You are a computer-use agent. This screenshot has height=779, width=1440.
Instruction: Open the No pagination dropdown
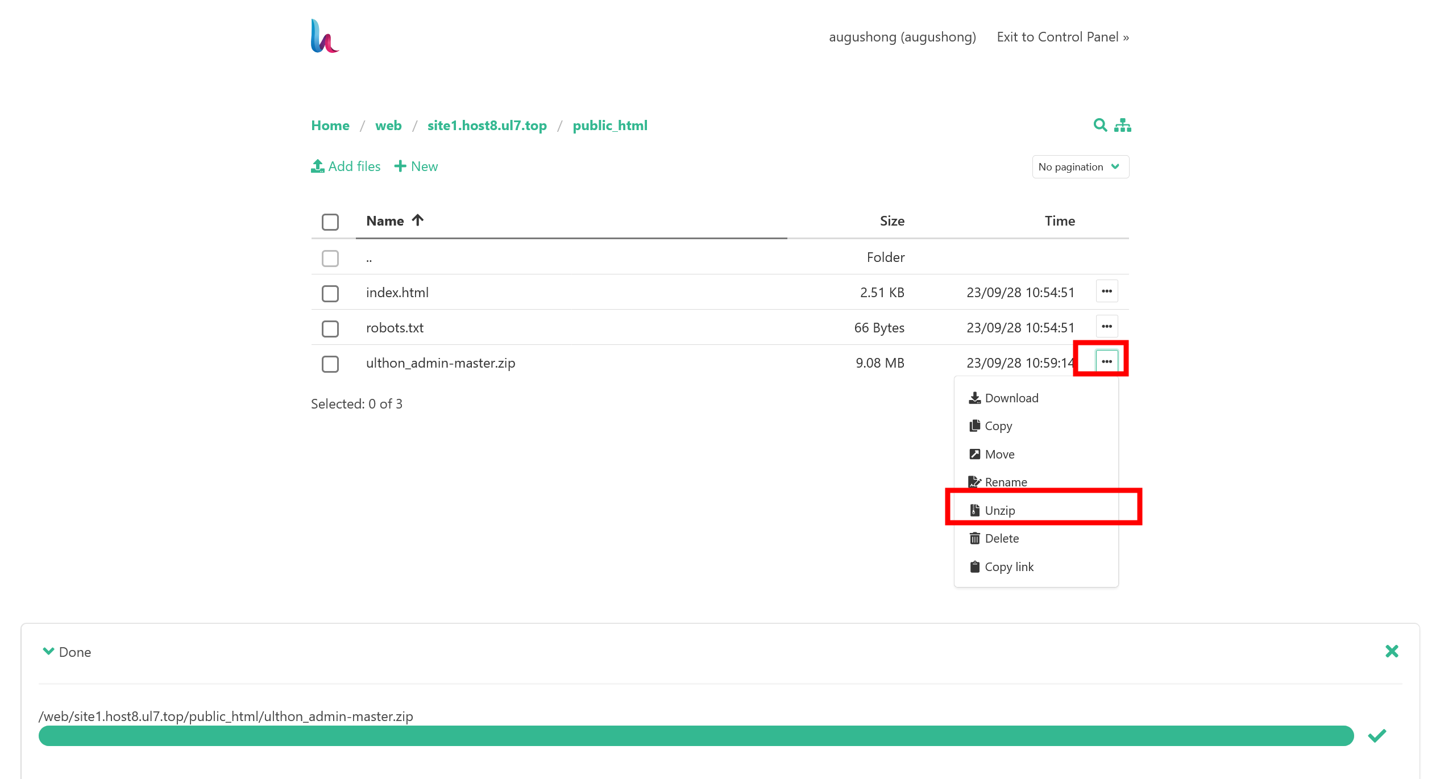pyautogui.click(x=1080, y=167)
